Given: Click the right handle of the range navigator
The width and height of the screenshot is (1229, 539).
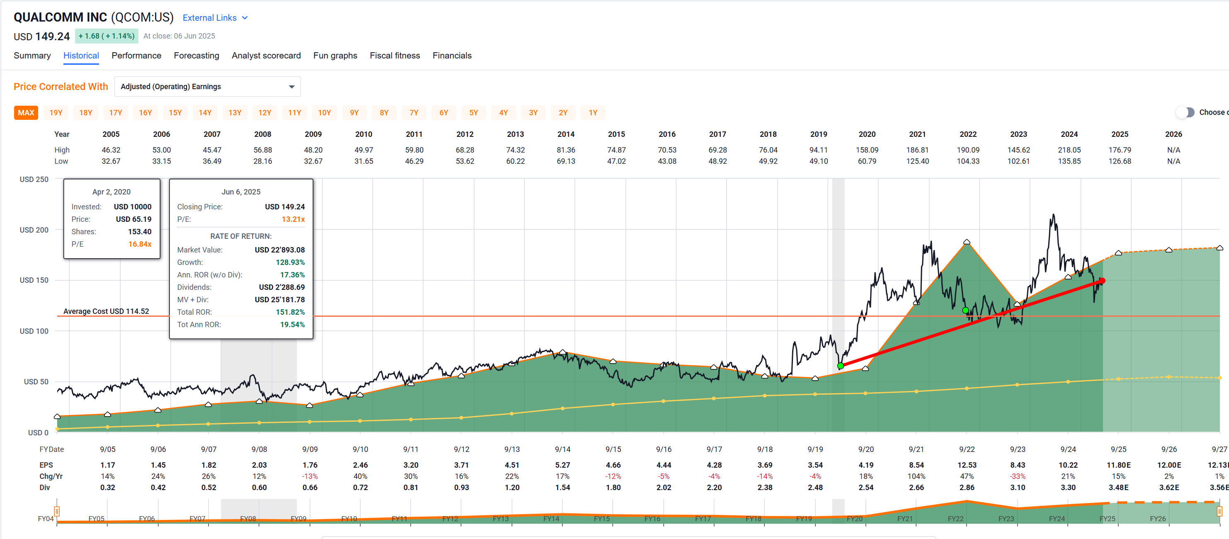Looking at the screenshot, I should [1219, 511].
